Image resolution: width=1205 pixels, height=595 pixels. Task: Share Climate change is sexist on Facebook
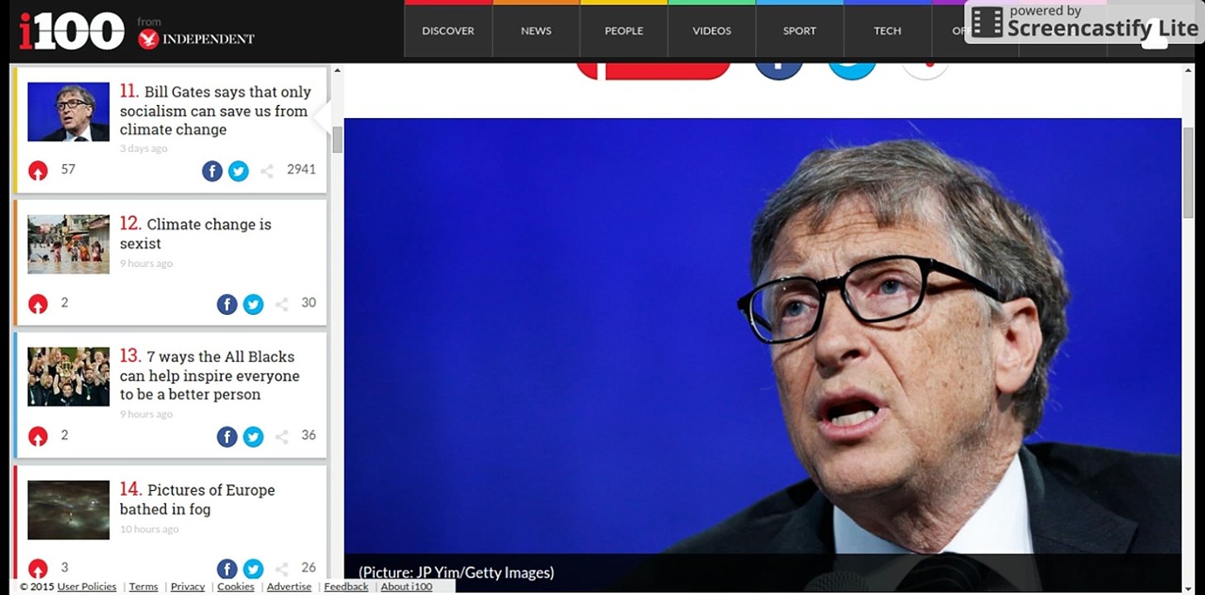click(x=227, y=304)
